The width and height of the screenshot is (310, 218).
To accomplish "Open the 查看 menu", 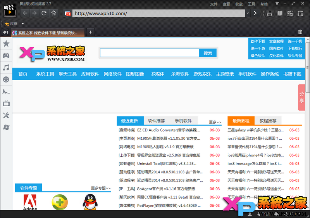I will [x=226, y=4].
